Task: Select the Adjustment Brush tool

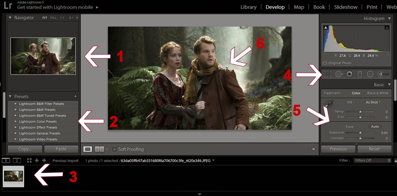Action: click(x=384, y=74)
